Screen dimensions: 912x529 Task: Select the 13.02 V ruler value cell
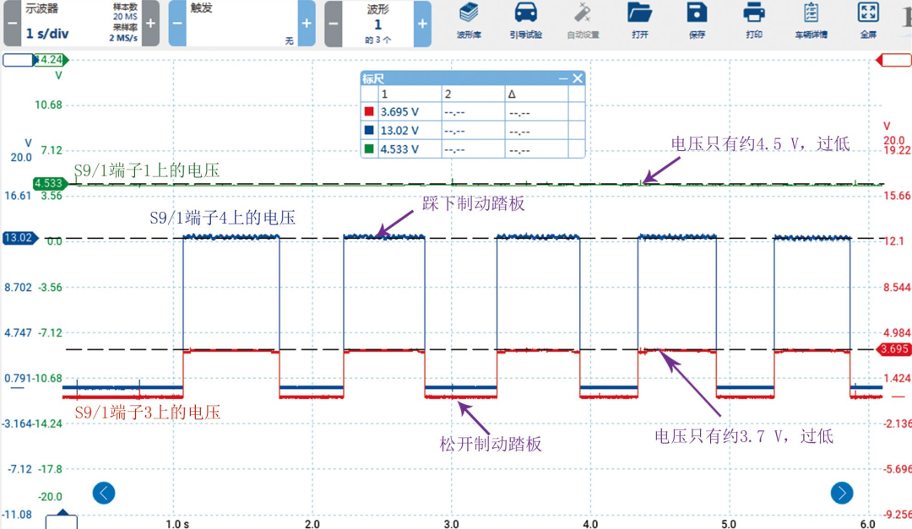[410, 130]
